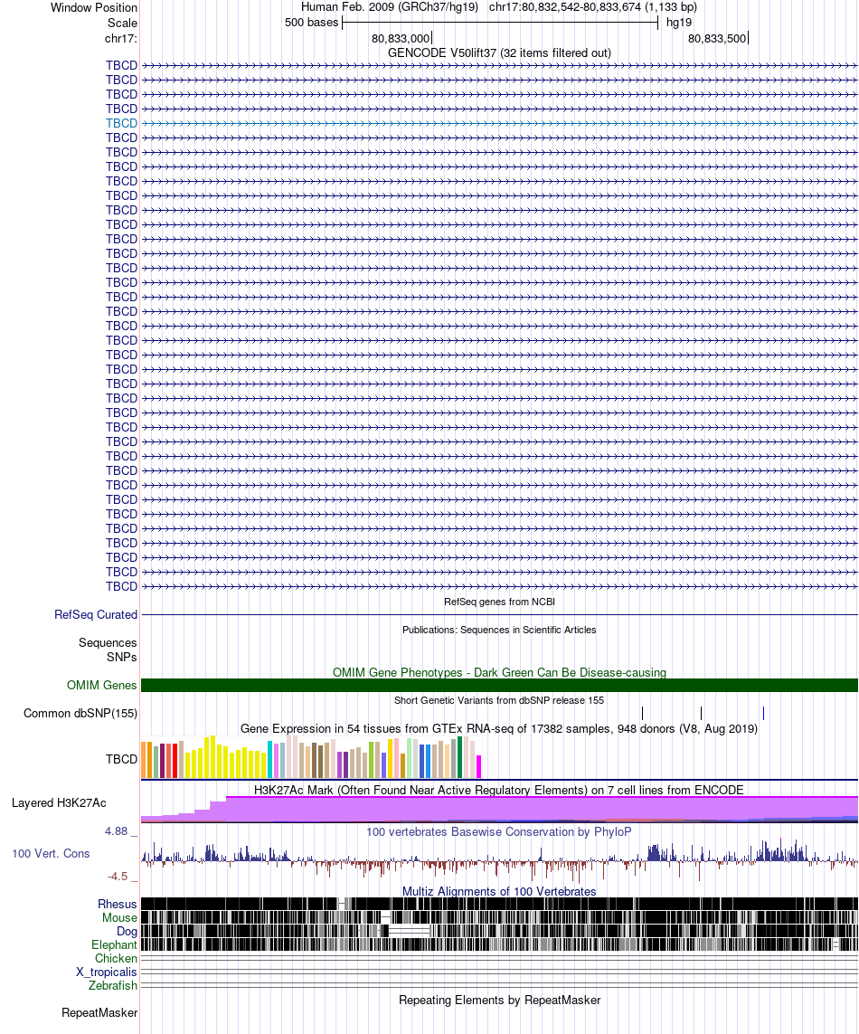Click the cyan bar in GTEx chart
The width and height of the screenshot is (859, 1034).
(x=269, y=760)
